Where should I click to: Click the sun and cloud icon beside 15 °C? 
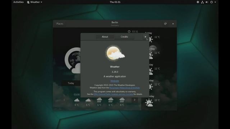(x=149, y=102)
